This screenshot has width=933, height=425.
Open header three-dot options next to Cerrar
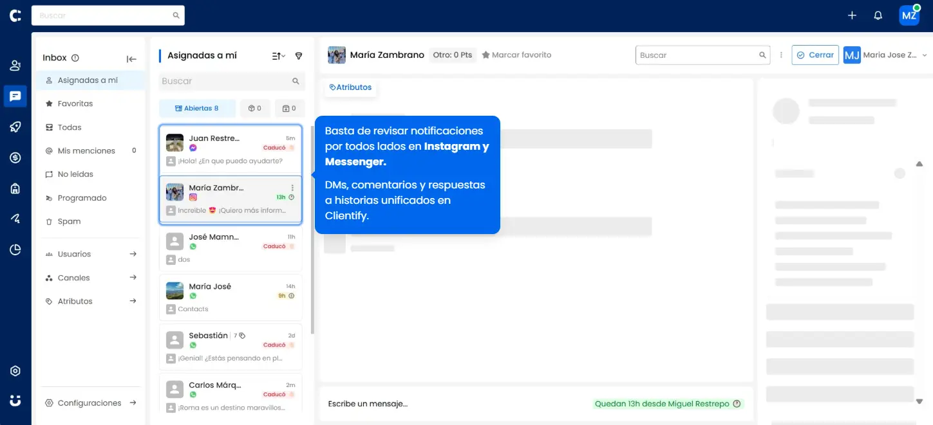pos(781,55)
